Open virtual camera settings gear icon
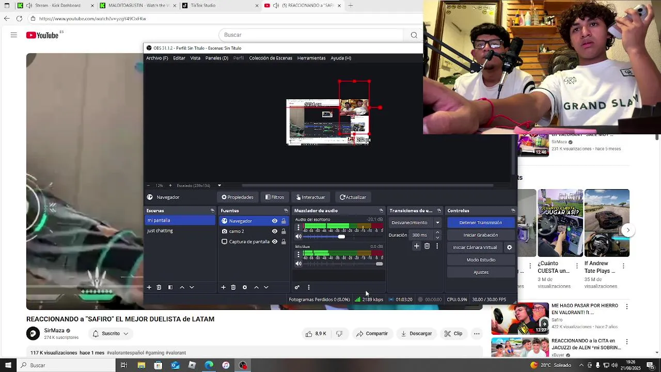 coord(509,247)
